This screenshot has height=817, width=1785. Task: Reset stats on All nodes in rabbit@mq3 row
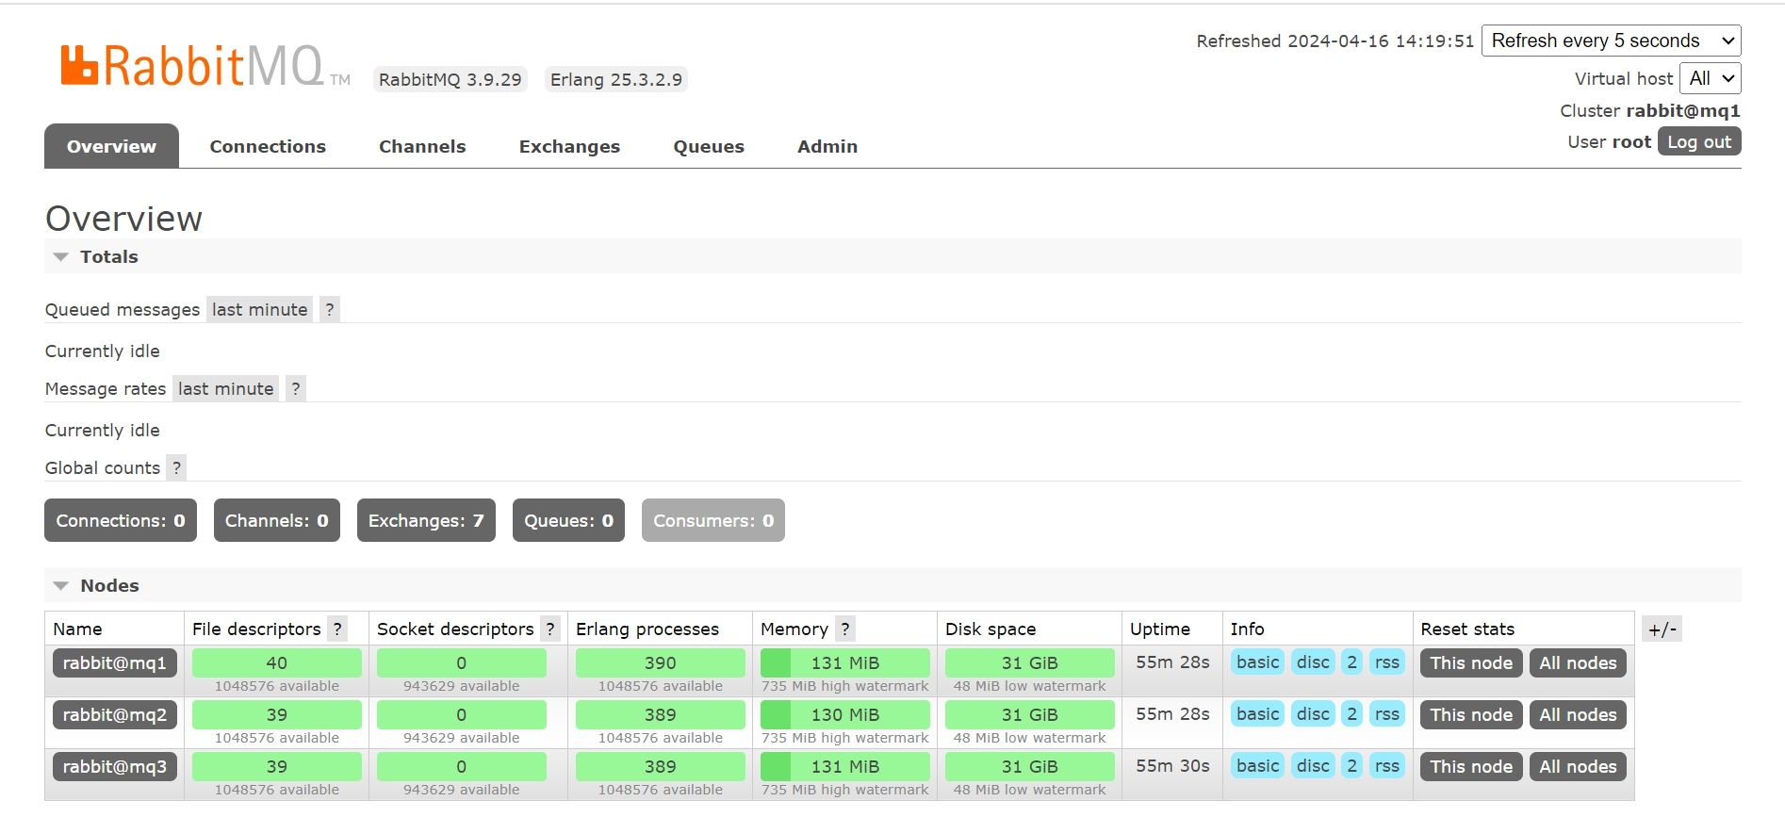(x=1578, y=766)
